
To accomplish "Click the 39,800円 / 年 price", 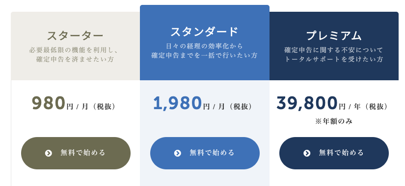I will click(x=332, y=103).
